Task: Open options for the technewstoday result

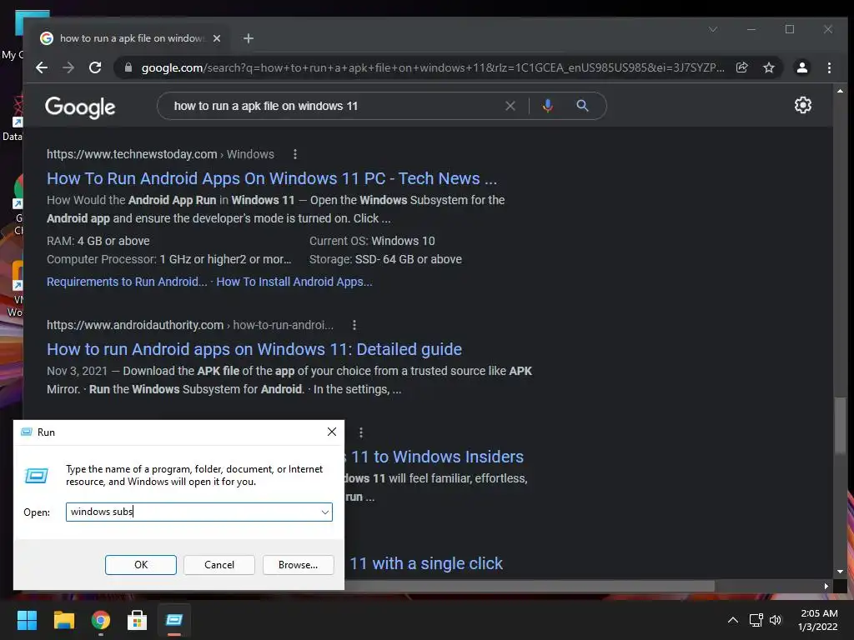Action: 295,154
